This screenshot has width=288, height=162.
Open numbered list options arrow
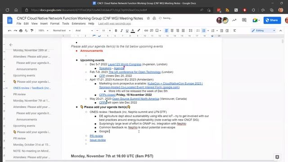(x=217, y=31)
